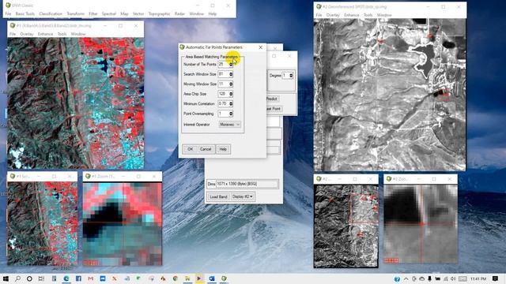Viewport: 506px width, 284px height.
Task: Click display #1 zoom window image
Action: 123,224
